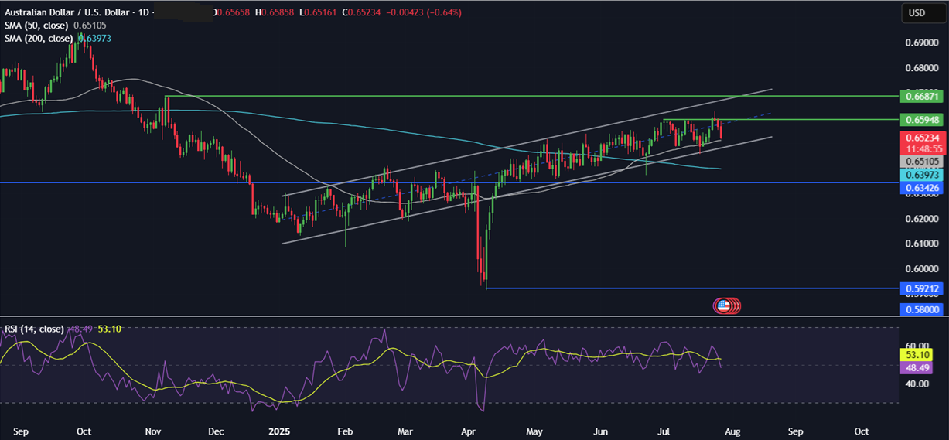Screen dimensions: 949x440
Task: Select the RSI (14, close) indicator legend
Action: click(34, 329)
